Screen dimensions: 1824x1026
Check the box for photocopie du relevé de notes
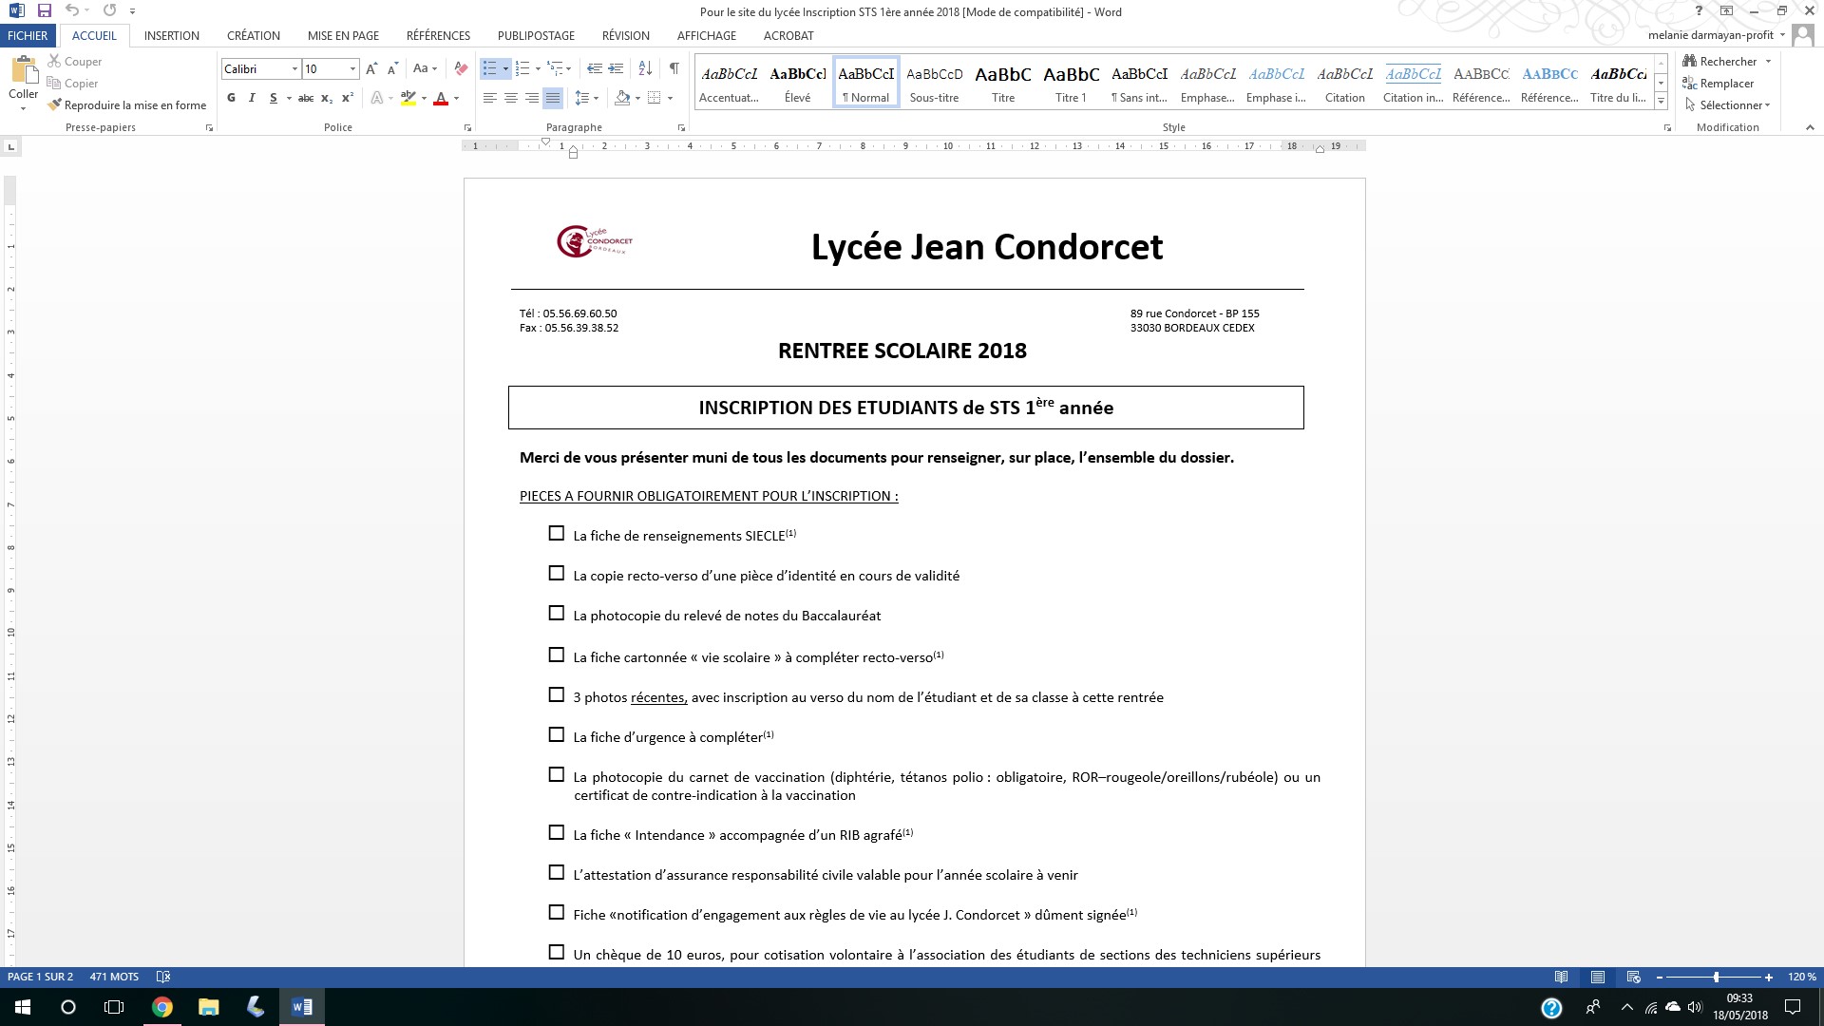557,614
